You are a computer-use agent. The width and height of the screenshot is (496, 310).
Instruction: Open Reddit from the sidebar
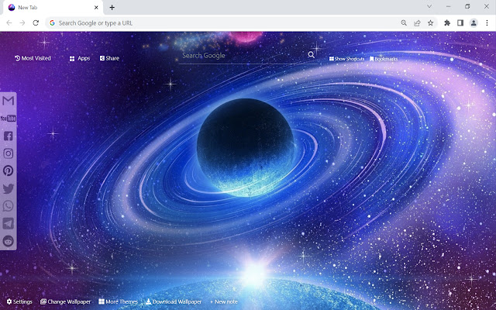9,241
